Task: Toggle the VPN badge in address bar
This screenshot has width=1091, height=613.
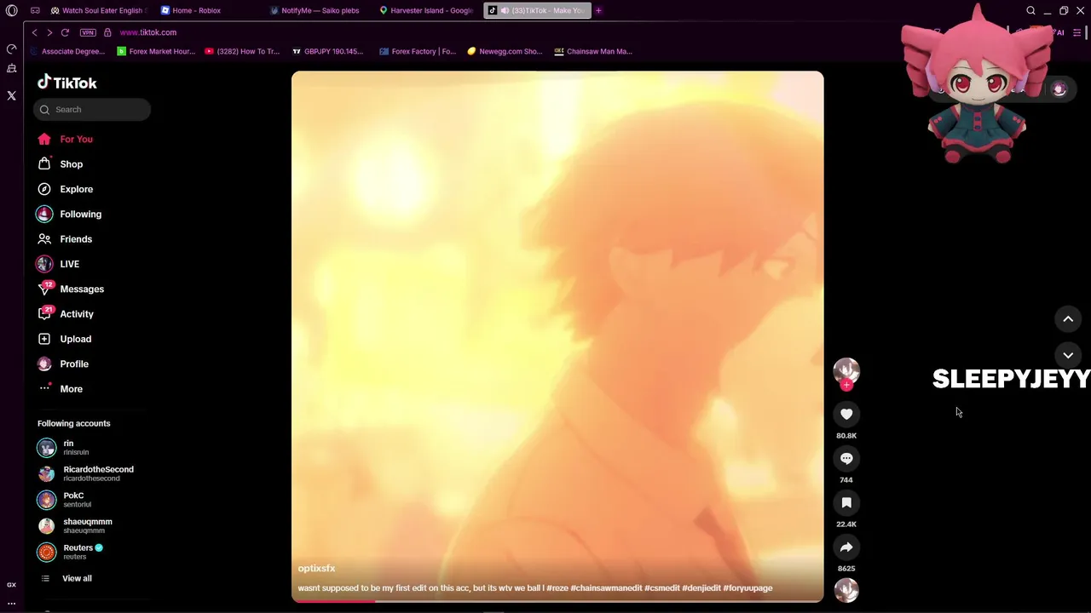Action: [x=88, y=32]
